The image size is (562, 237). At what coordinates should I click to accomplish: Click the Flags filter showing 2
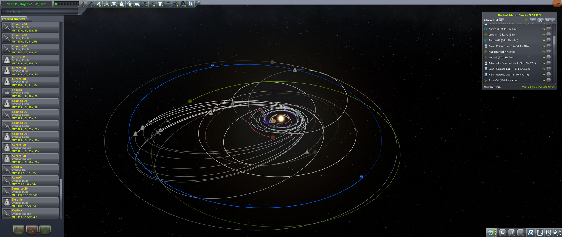[x=168, y=4]
